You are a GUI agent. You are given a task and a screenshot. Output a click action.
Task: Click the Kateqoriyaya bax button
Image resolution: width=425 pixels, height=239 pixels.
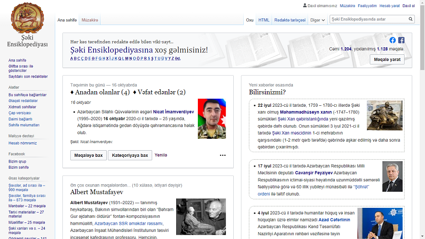pos(130,155)
